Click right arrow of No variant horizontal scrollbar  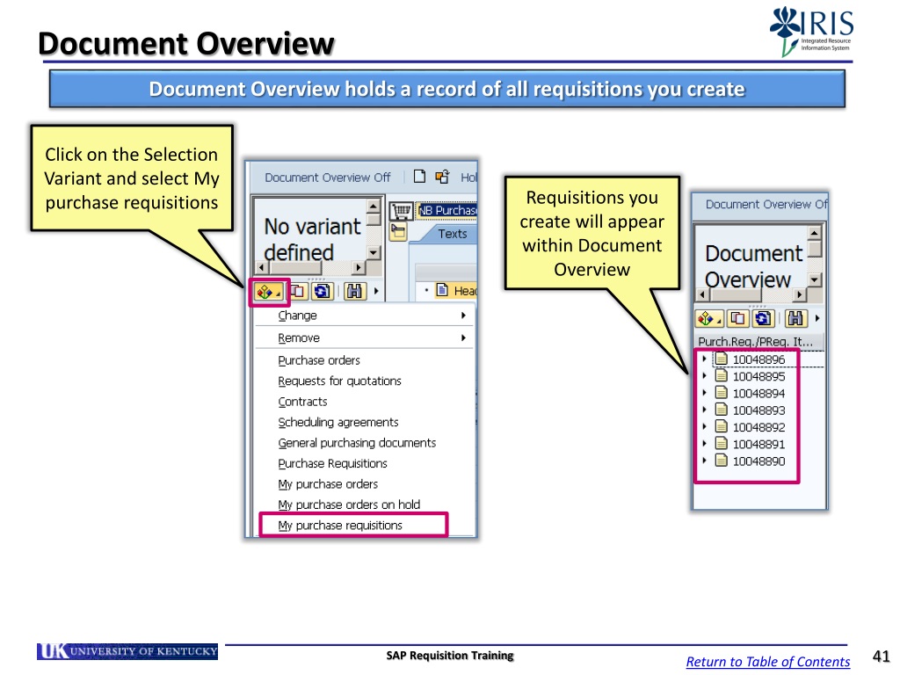pos(359,267)
